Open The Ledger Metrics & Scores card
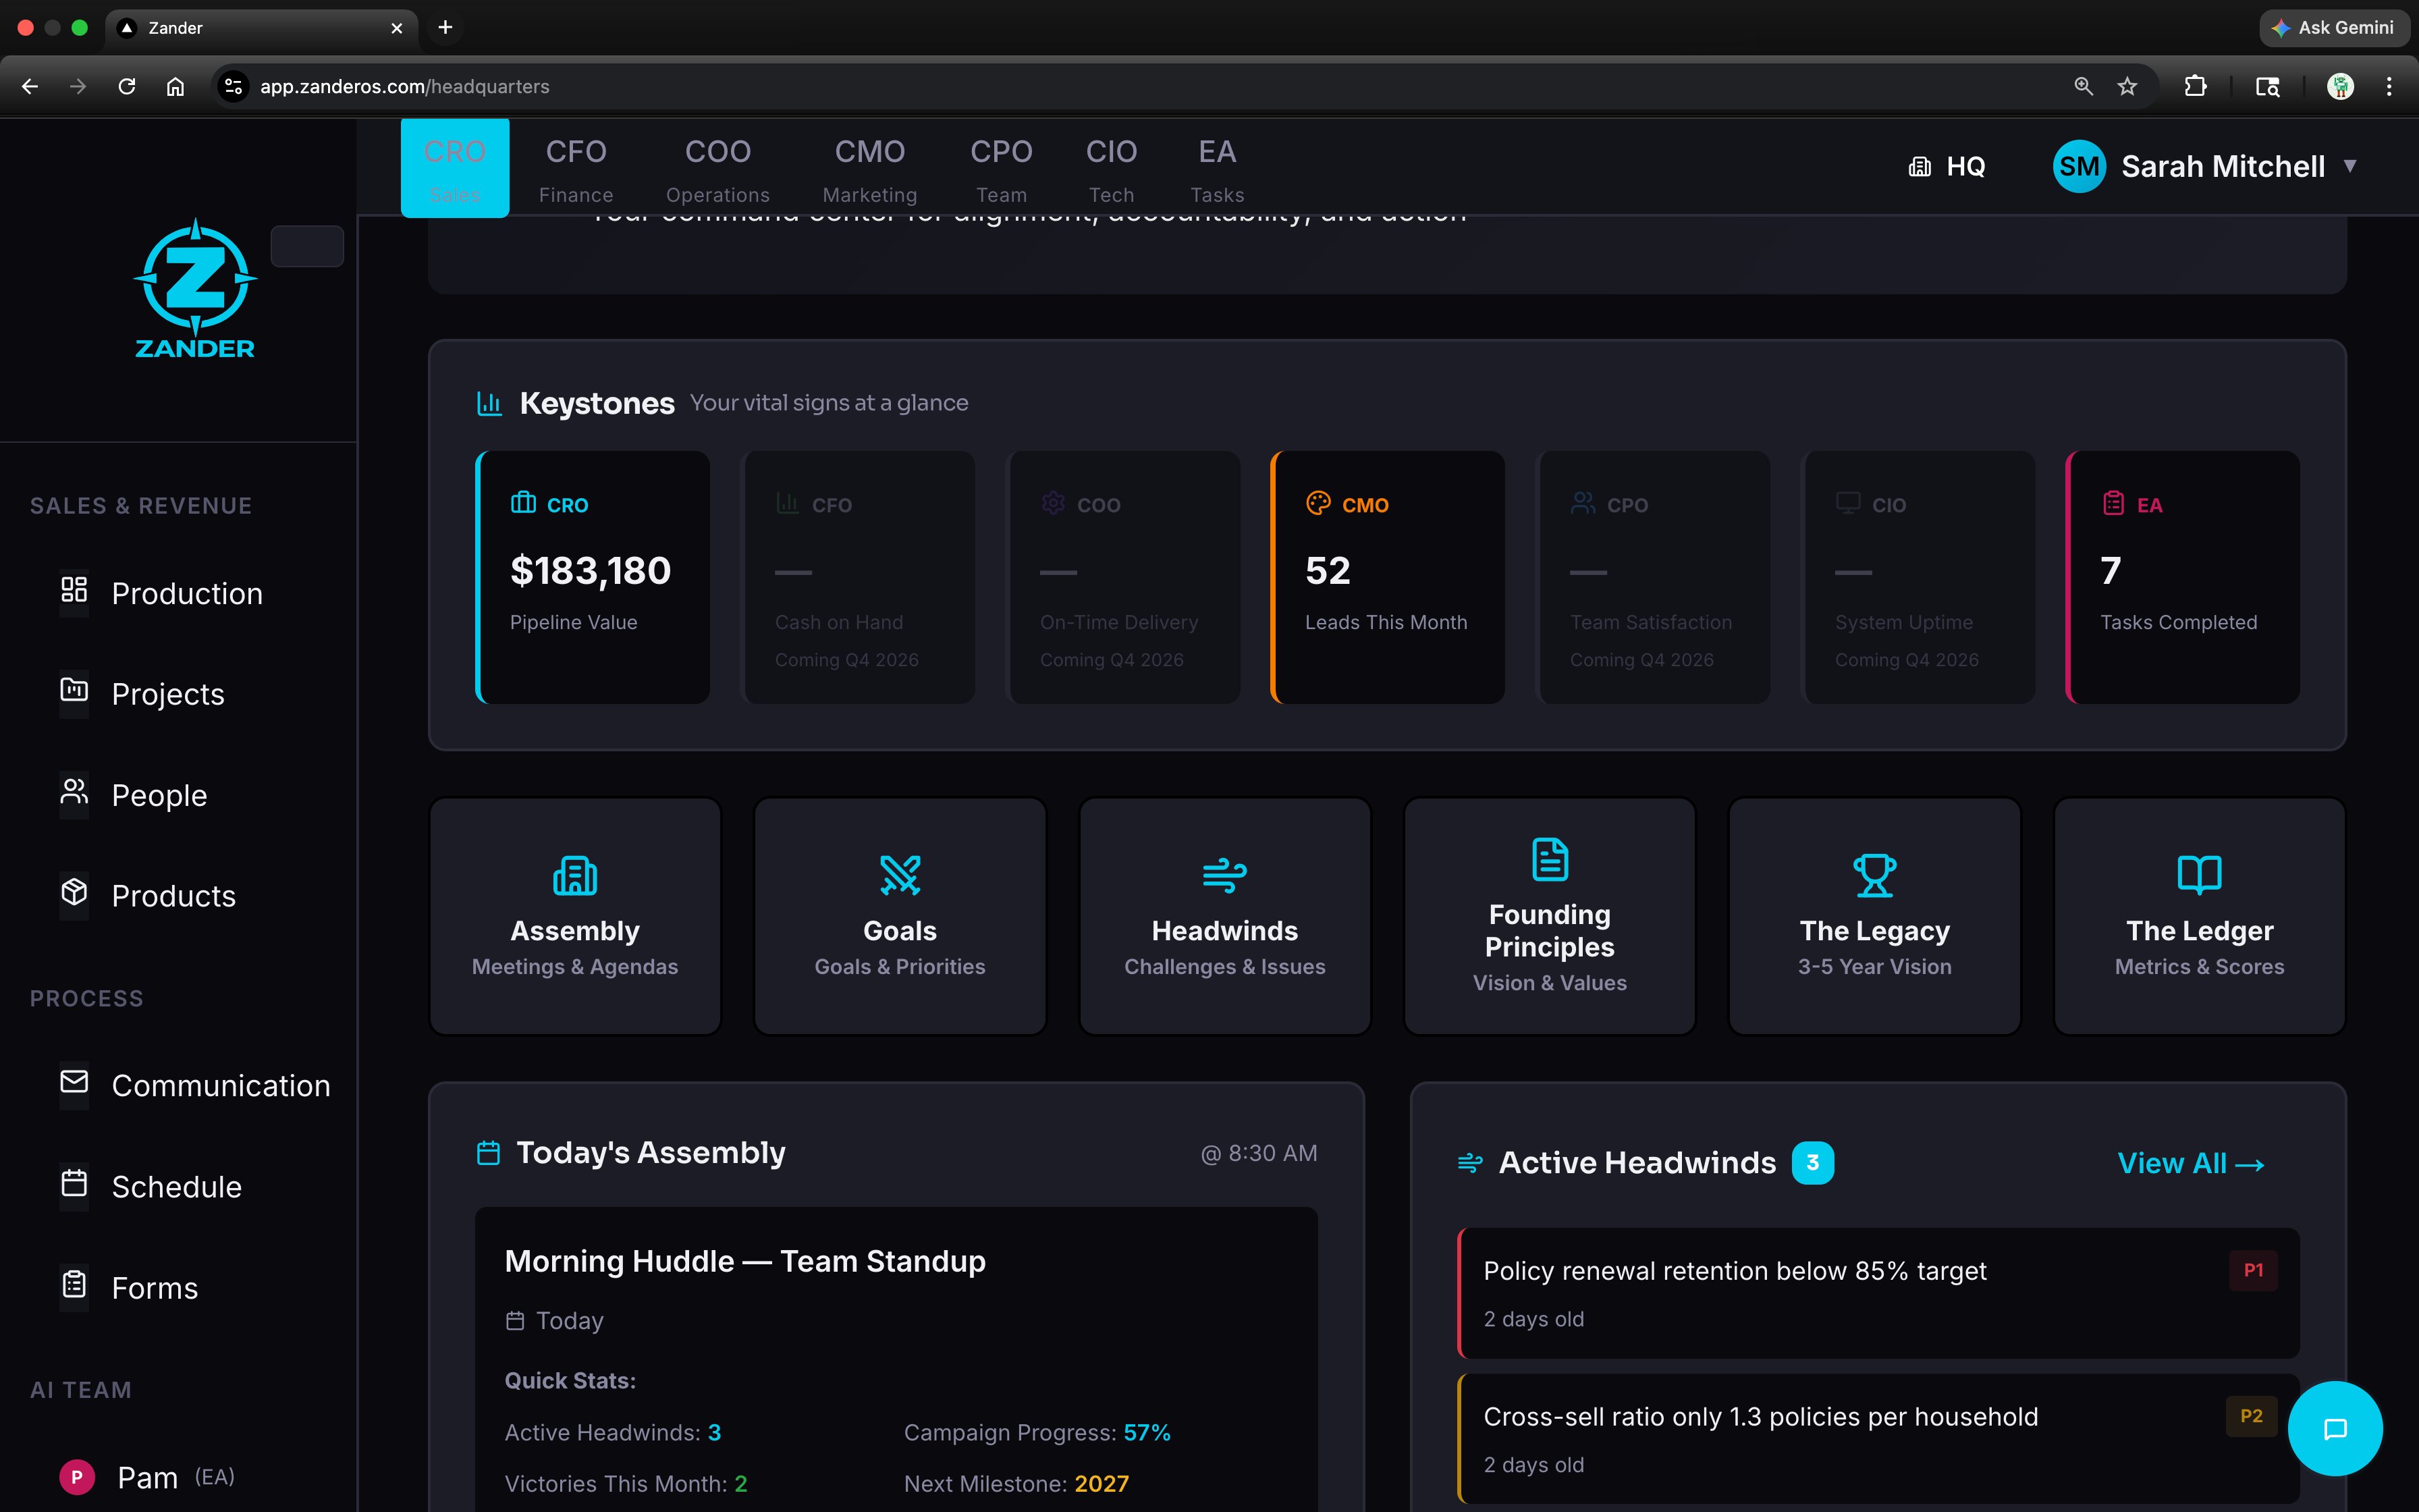Viewport: 2419px width, 1512px height. (2199, 916)
